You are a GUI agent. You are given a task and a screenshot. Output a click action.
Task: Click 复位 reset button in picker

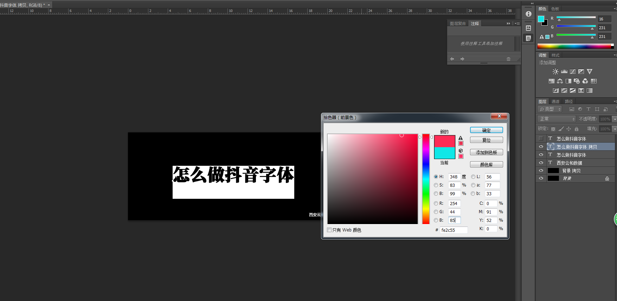(487, 140)
